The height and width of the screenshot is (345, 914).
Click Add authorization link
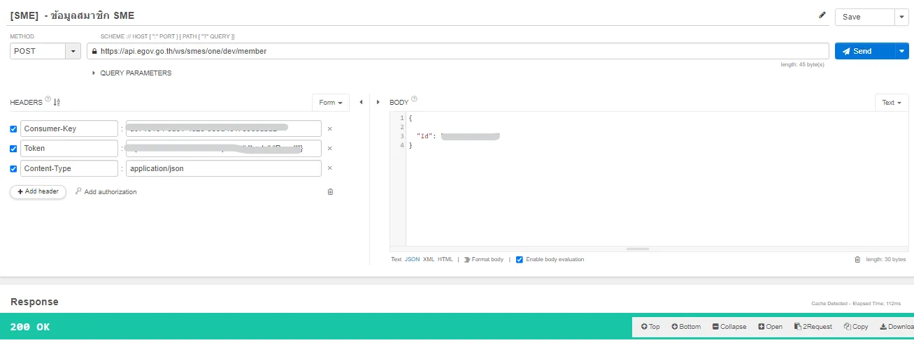click(106, 191)
